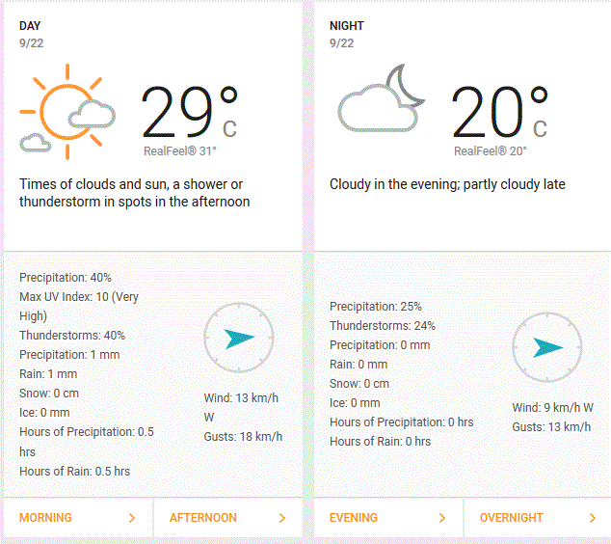Viewport: 611px width, 544px height.
Task: Click the 20° night temperature reading
Action: [x=500, y=112]
